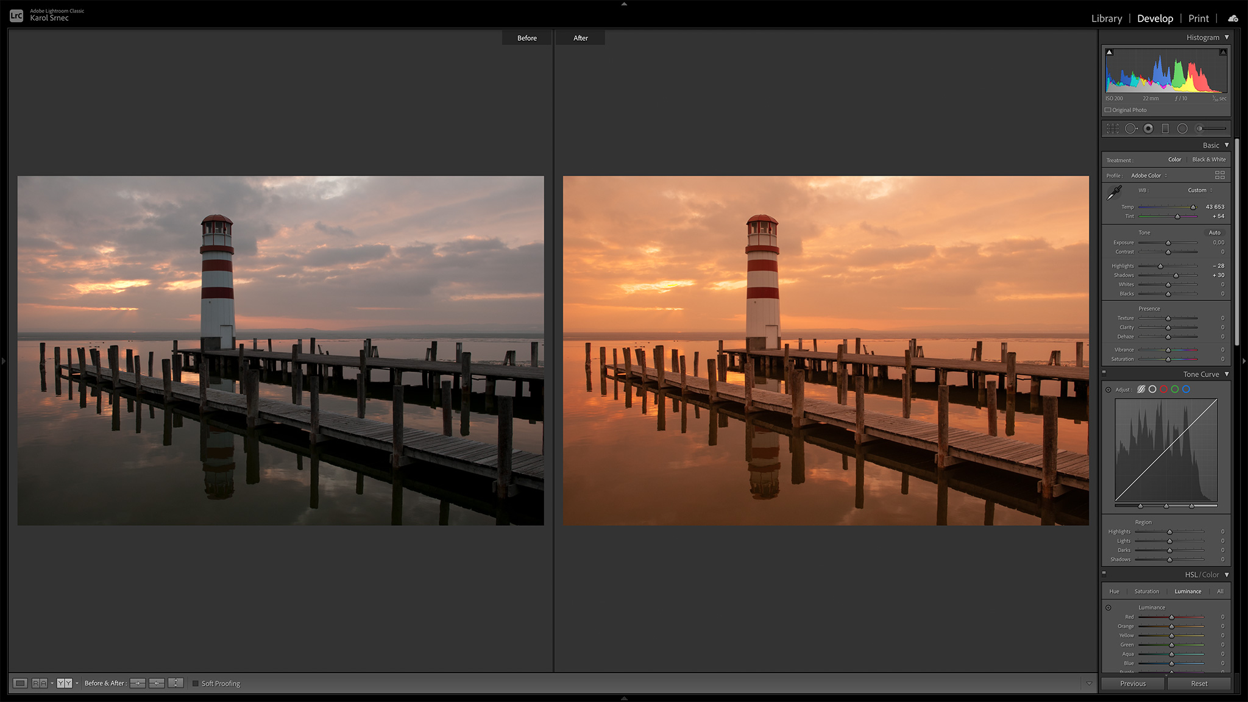Select the Spot Removal tool icon

pos(1131,129)
